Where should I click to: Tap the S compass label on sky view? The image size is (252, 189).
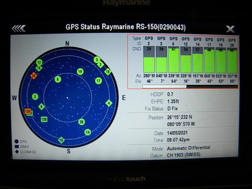pyautogui.click(x=69, y=151)
